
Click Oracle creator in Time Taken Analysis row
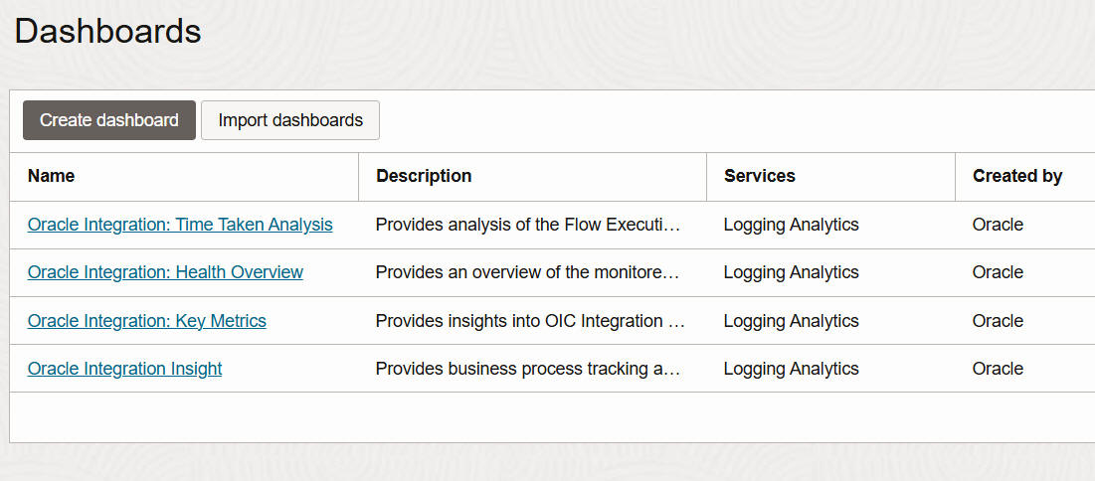click(x=998, y=225)
